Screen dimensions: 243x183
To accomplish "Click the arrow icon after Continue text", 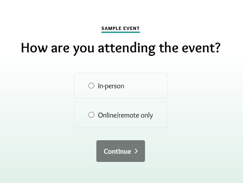I will [136, 151].
